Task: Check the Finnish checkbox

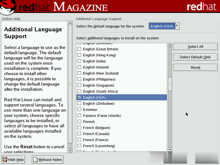Action: click(x=79, y=121)
